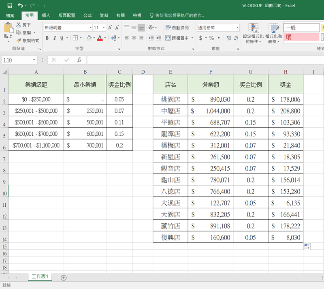This screenshot has height=289, width=324.
Task: Click the increase font size icon
Action: pos(110,28)
